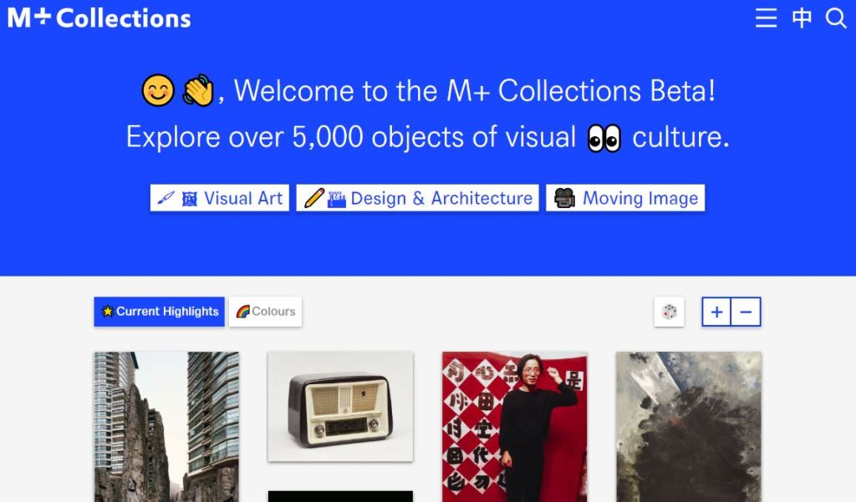The height and width of the screenshot is (502, 856).
Task: Open the Design & Architecture category
Action: tap(417, 197)
